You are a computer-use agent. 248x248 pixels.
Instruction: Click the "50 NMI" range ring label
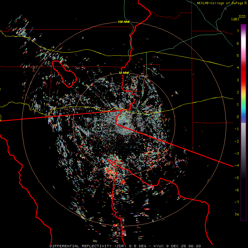[124, 73]
